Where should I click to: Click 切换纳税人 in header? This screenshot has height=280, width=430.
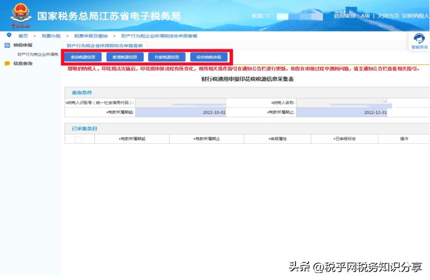click(415, 16)
